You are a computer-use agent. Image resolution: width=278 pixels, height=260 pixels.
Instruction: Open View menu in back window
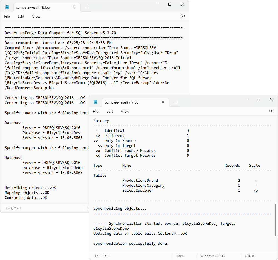click(36, 16)
